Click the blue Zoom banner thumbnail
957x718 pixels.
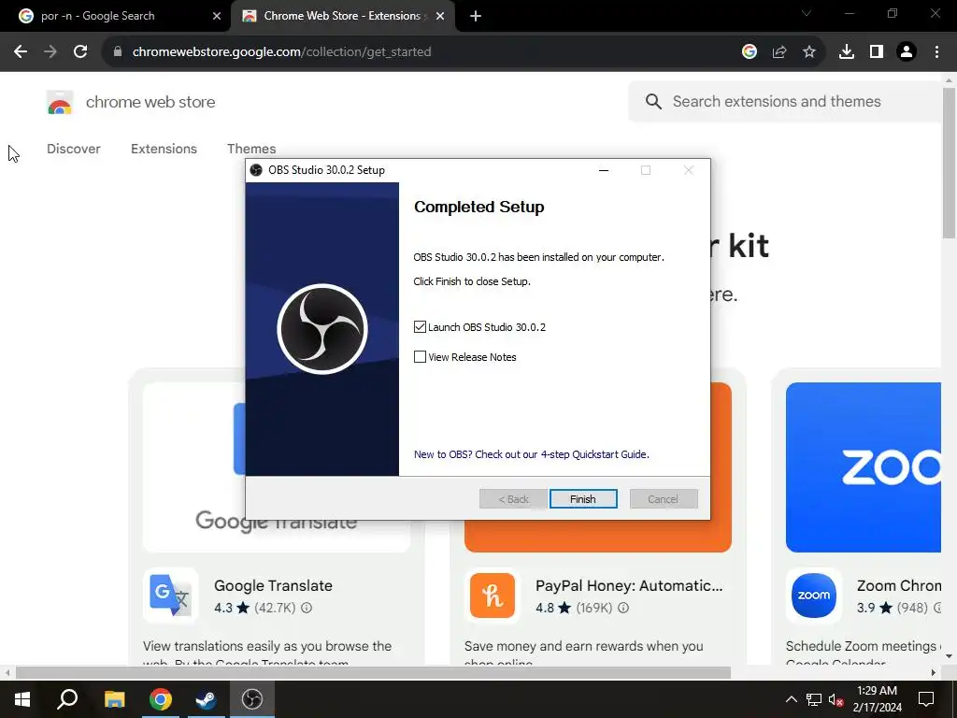(863, 467)
